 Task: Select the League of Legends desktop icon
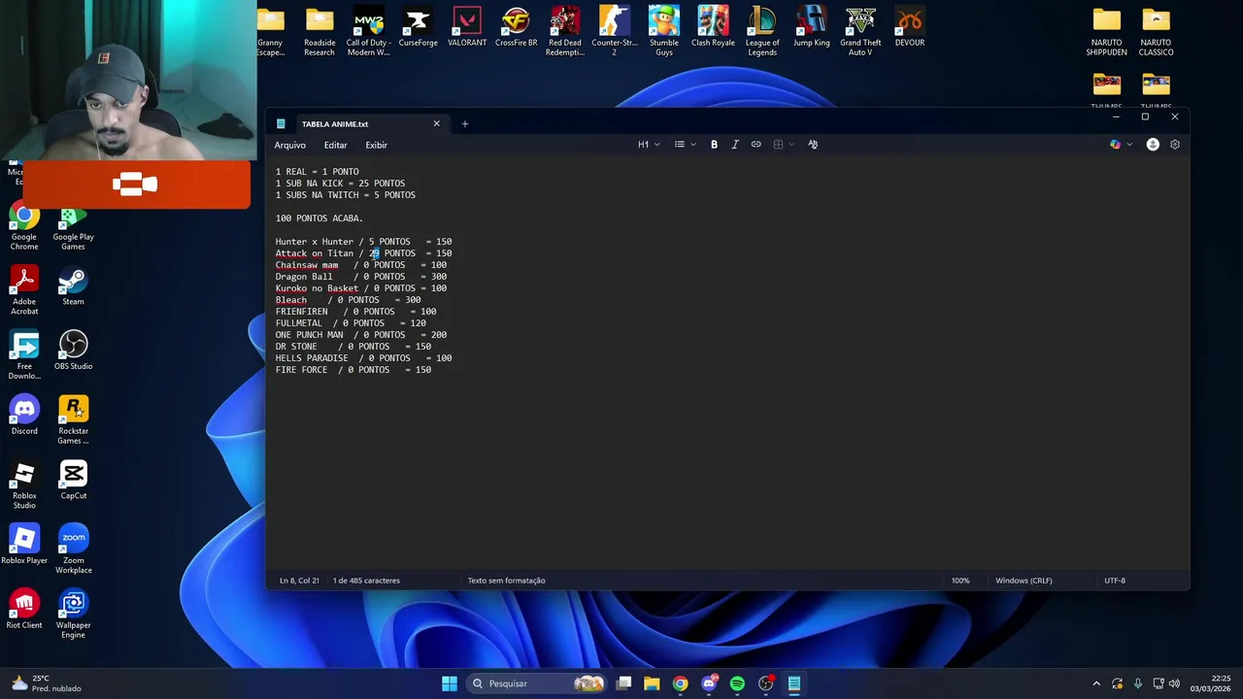(x=762, y=32)
